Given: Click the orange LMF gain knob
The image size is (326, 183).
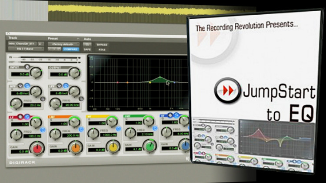Looking at the screenshot, I should coord(76,147).
